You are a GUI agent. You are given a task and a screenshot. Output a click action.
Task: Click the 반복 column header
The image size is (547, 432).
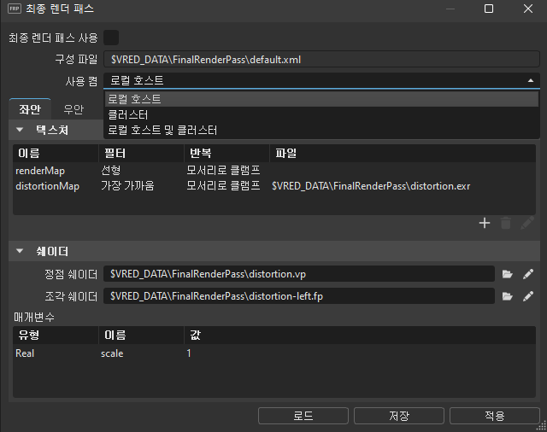point(226,154)
